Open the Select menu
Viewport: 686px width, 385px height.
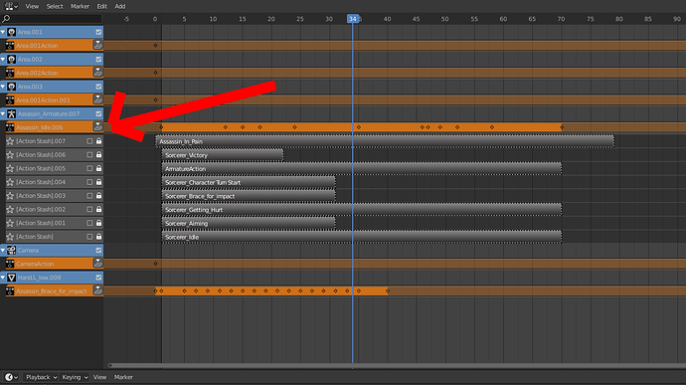click(55, 6)
